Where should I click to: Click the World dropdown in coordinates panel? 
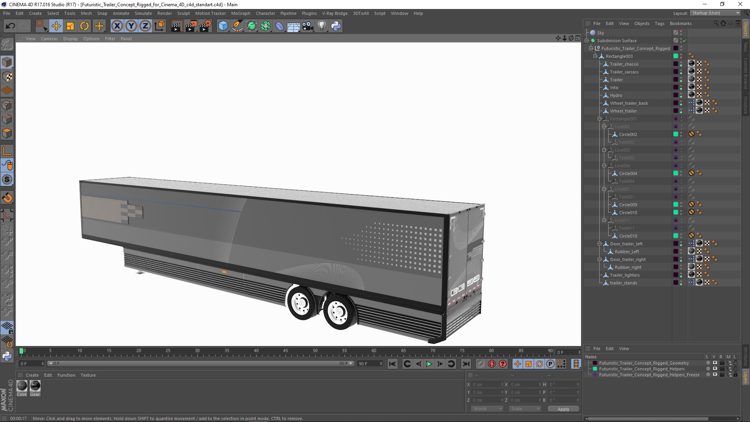coord(486,409)
